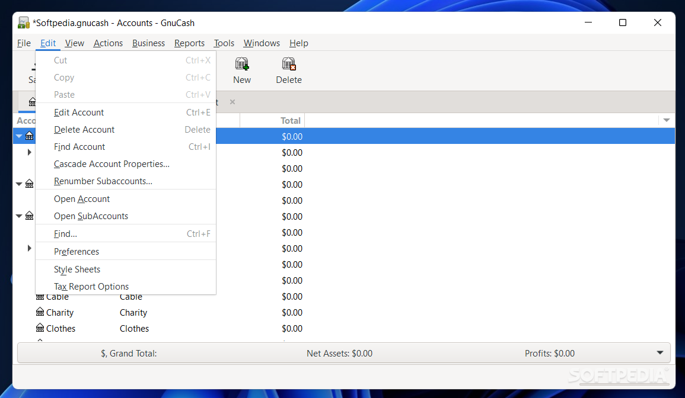Choose Find Account menu entry
685x398 pixels.
coord(126,147)
